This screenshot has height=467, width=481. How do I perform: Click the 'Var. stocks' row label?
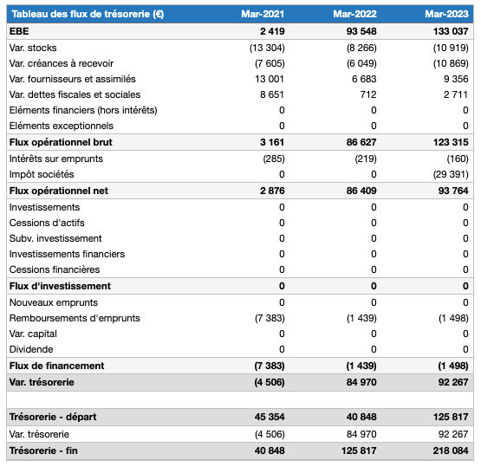tap(33, 48)
